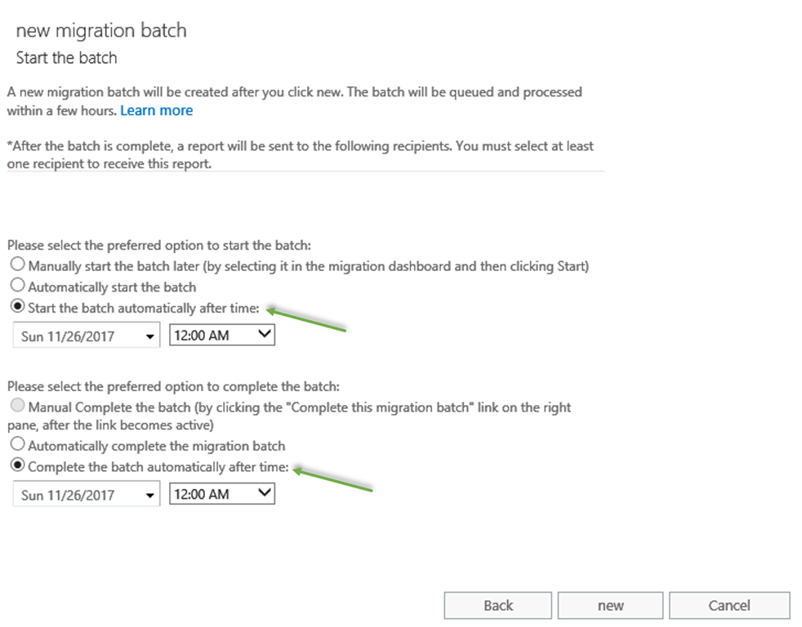This screenshot has width=802, height=627.
Task: Go to previous step with Back
Action: click(498, 605)
